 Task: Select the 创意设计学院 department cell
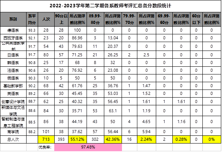click(13, 101)
